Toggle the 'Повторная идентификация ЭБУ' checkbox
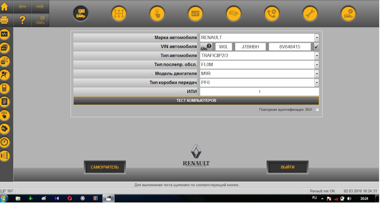Screen dimensions: 384x216 pyautogui.click(x=317, y=110)
